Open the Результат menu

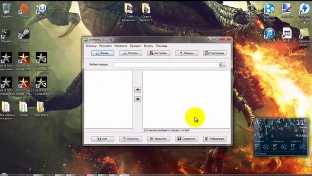105,46
